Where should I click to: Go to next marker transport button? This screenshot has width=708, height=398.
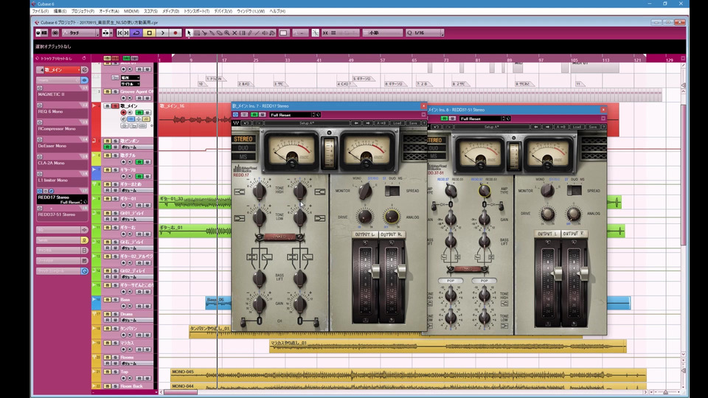[126, 33]
